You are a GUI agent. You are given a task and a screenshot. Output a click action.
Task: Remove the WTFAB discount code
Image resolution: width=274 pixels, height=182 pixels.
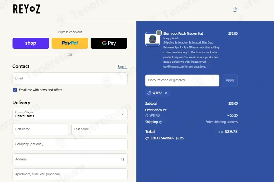click(166, 93)
